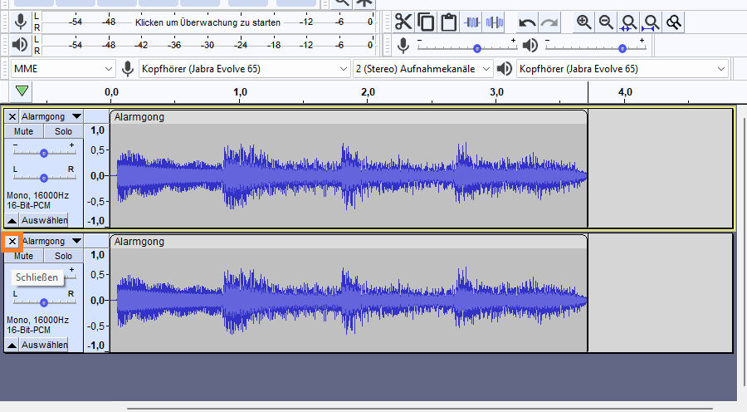
Task: Click 'Klicken um Überwachung zu starten' meter
Action: pyautogui.click(x=207, y=22)
